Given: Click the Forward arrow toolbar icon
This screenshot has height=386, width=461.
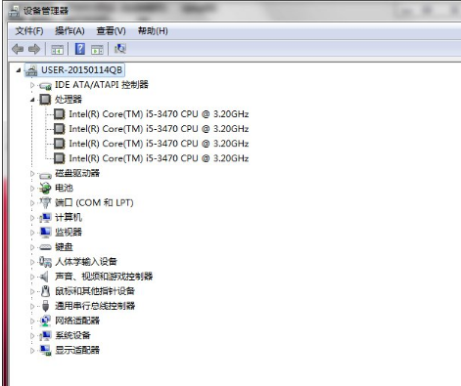Looking at the screenshot, I should (x=34, y=49).
